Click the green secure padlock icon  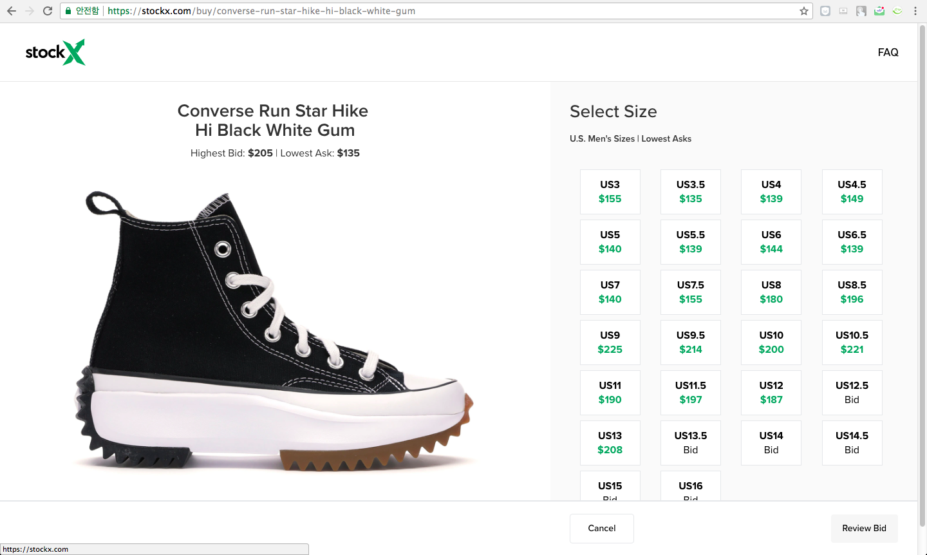pos(69,11)
